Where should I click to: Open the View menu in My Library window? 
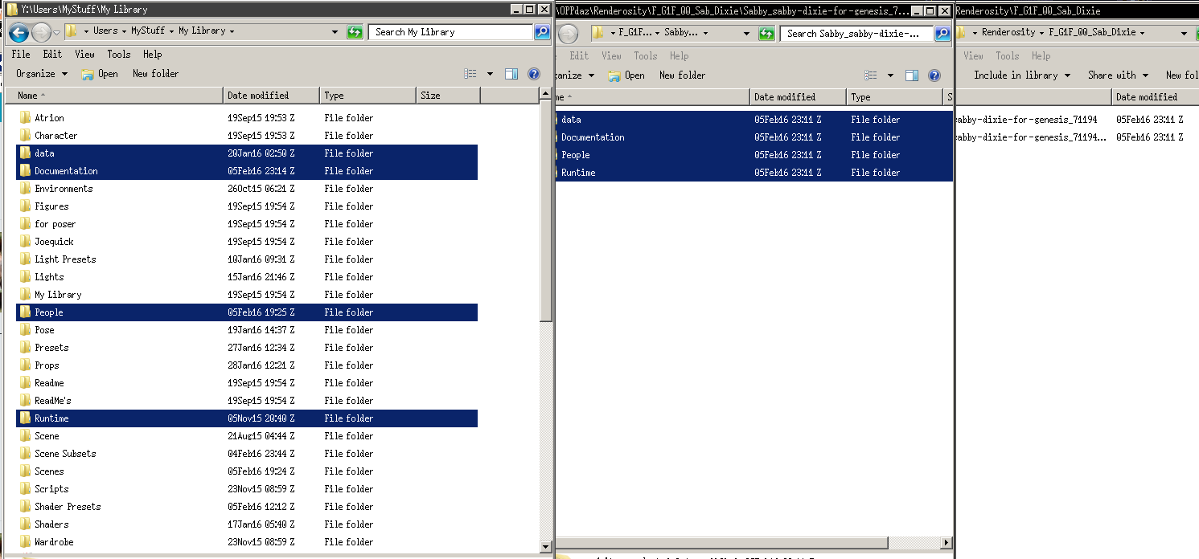pos(85,55)
